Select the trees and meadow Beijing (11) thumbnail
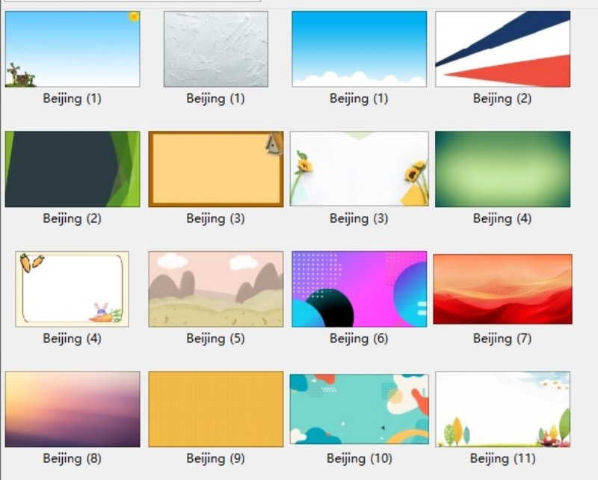598x480 pixels. (x=502, y=409)
